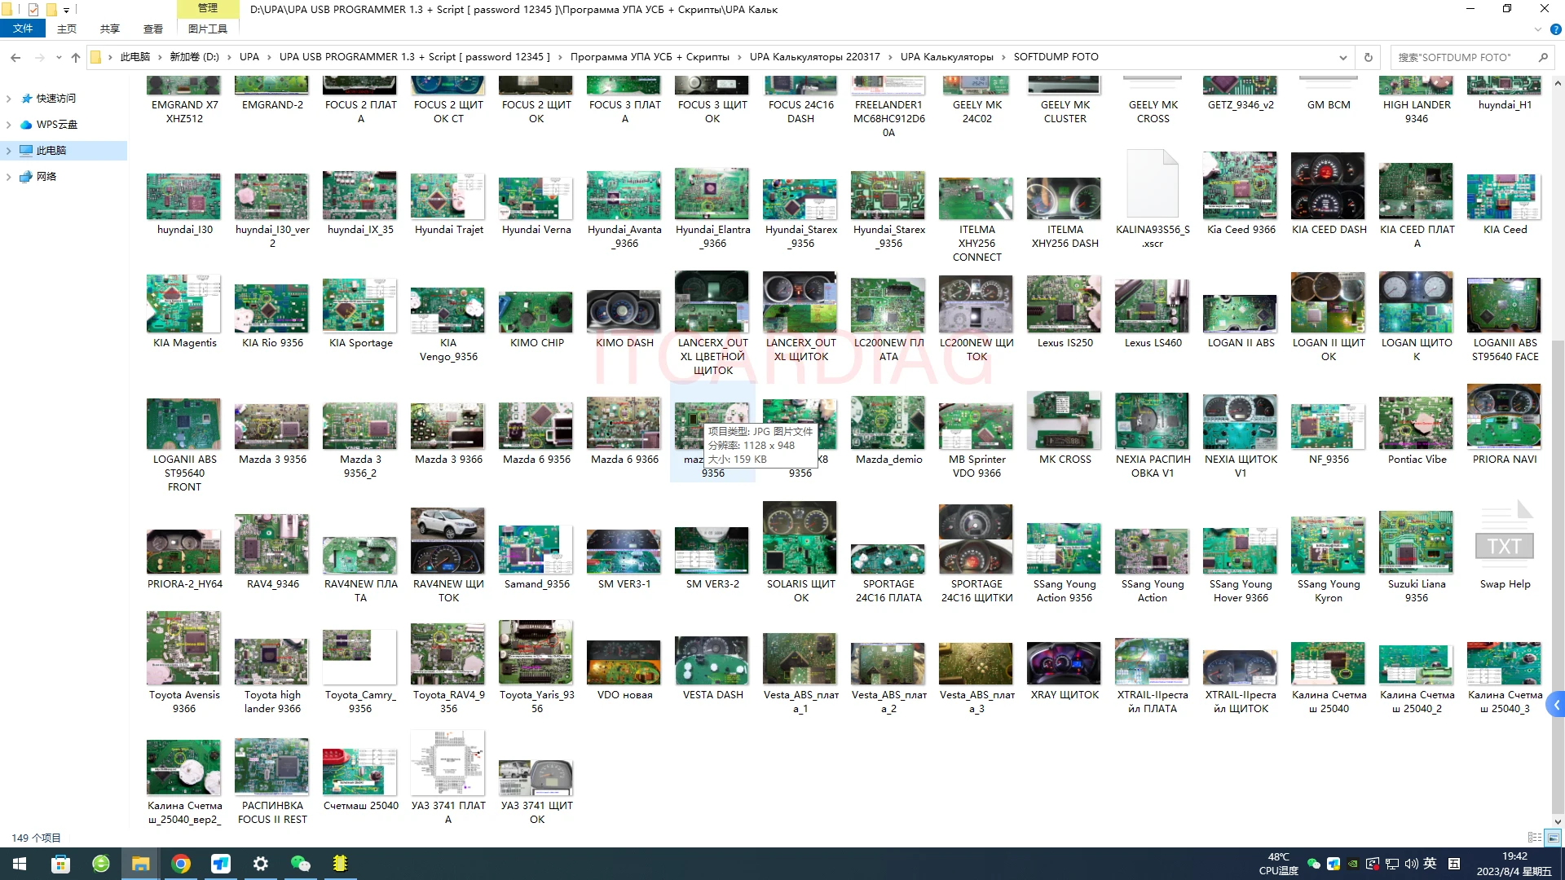This screenshot has width=1565, height=880.
Task: Switch to the 共享 ribbon tab
Action: tap(110, 29)
